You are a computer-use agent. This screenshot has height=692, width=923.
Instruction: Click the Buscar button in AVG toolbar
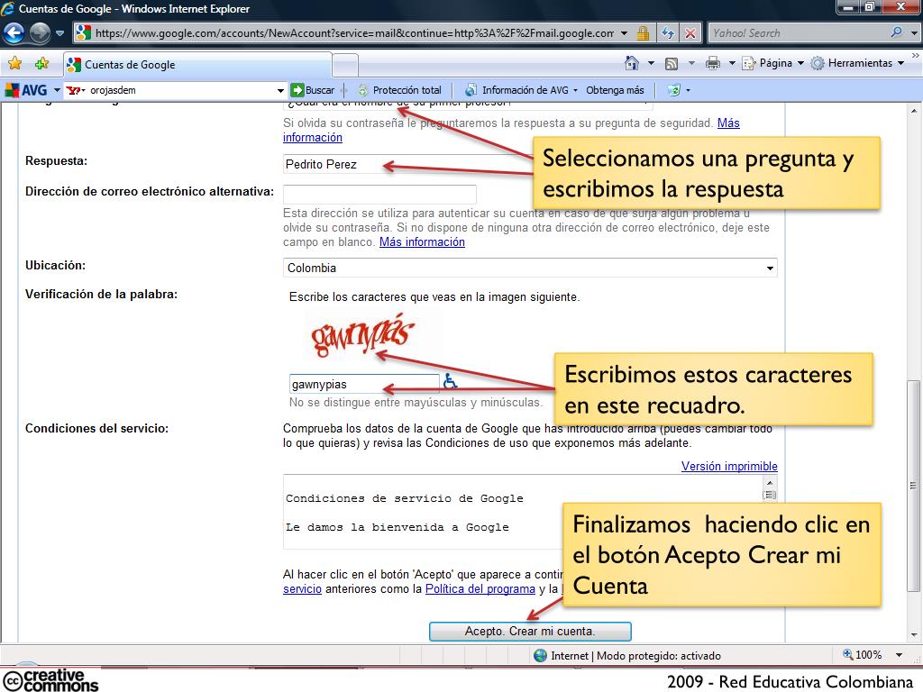coord(313,90)
